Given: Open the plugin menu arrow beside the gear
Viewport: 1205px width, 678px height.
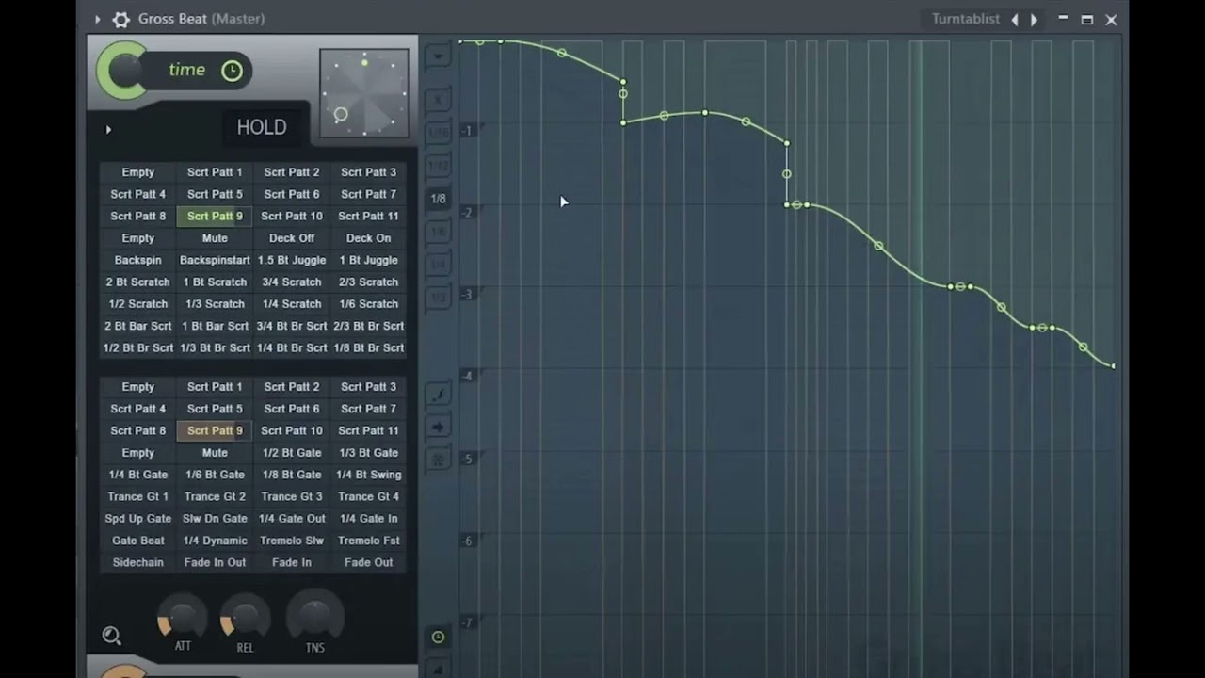Looking at the screenshot, I should 97,19.
